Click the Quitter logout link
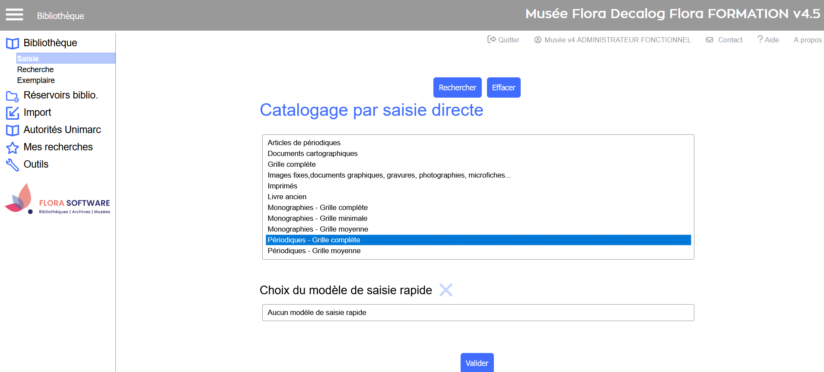 coord(503,40)
